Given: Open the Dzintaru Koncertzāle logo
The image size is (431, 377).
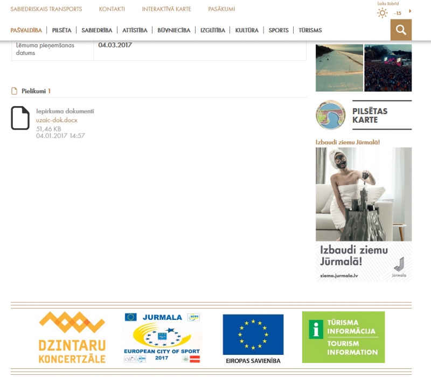Looking at the screenshot, I should point(72,338).
